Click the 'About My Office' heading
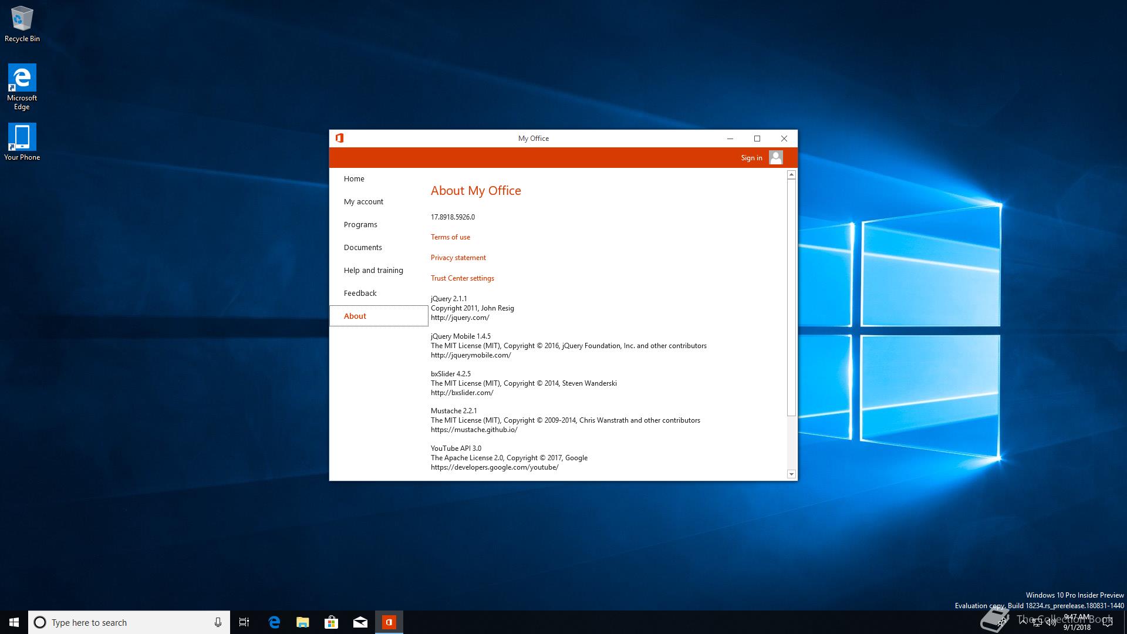This screenshot has width=1127, height=634. click(x=476, y=191)
